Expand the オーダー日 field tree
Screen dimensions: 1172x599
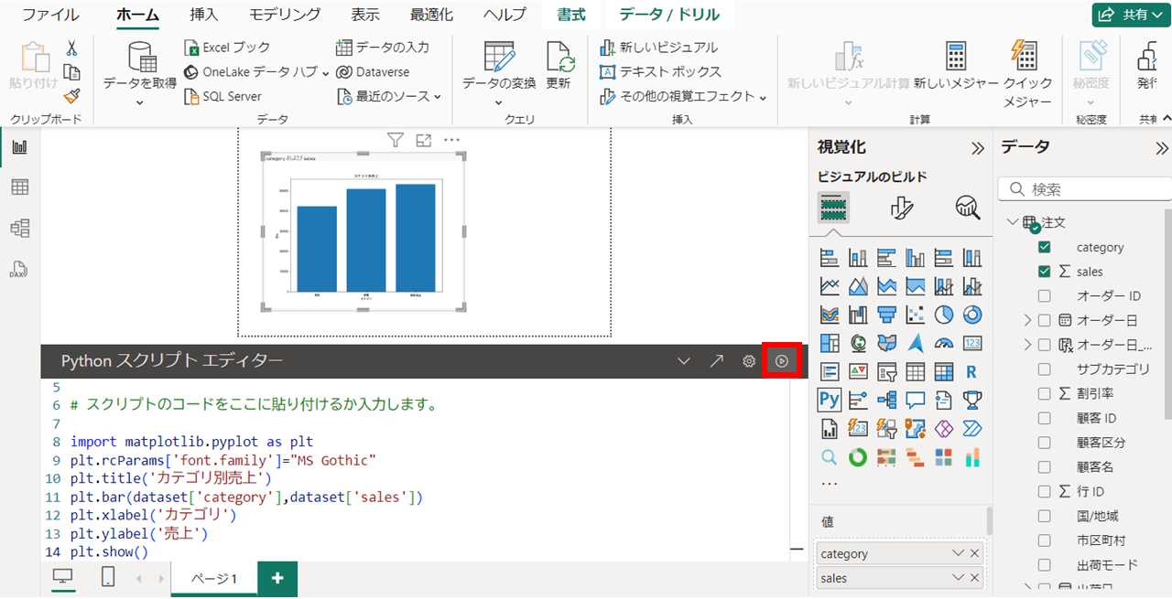tap(1026, 320)
